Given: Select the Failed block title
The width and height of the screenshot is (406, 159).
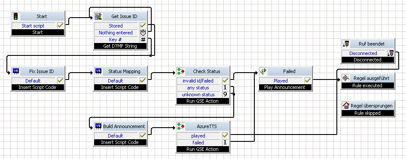Looking at the screenshot, I should pos(289,71).
